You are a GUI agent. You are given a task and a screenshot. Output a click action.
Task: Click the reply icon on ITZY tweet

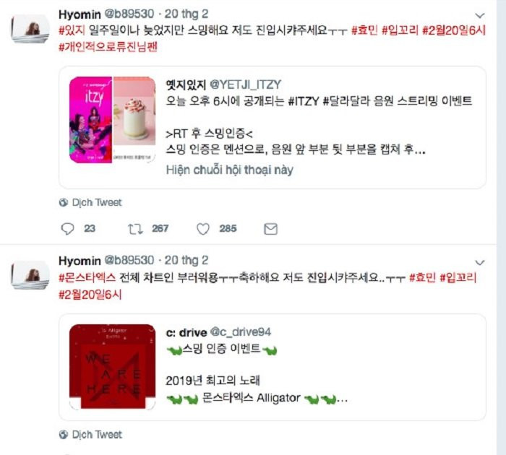coord(67,229)
